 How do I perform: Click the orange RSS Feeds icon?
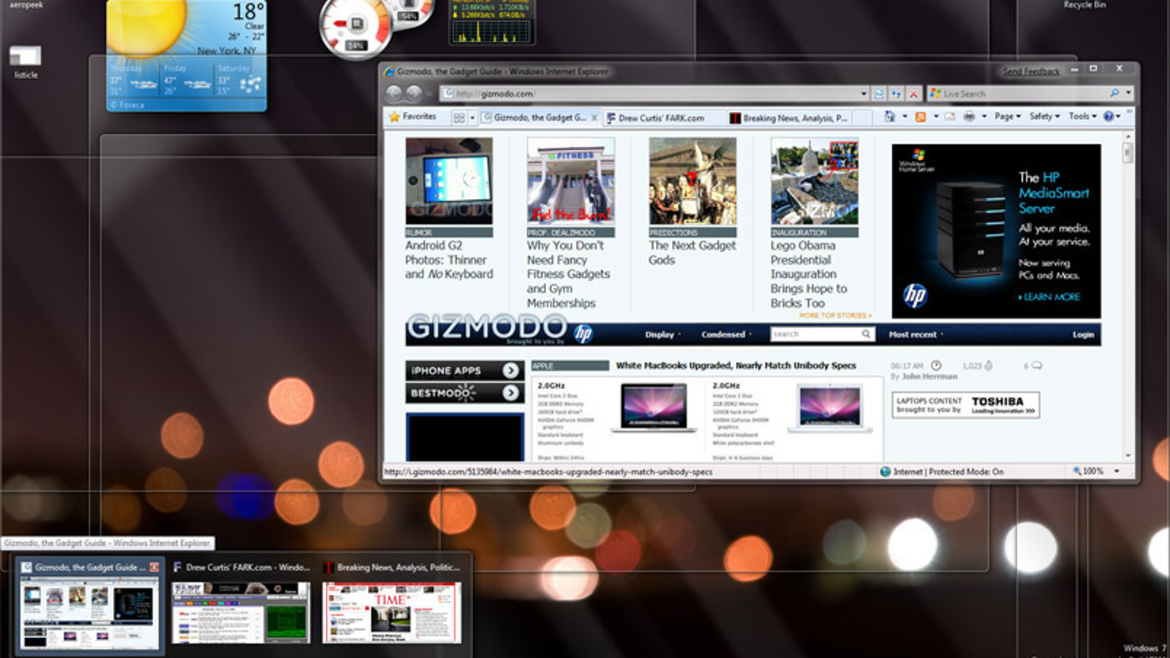pos(921,116)
